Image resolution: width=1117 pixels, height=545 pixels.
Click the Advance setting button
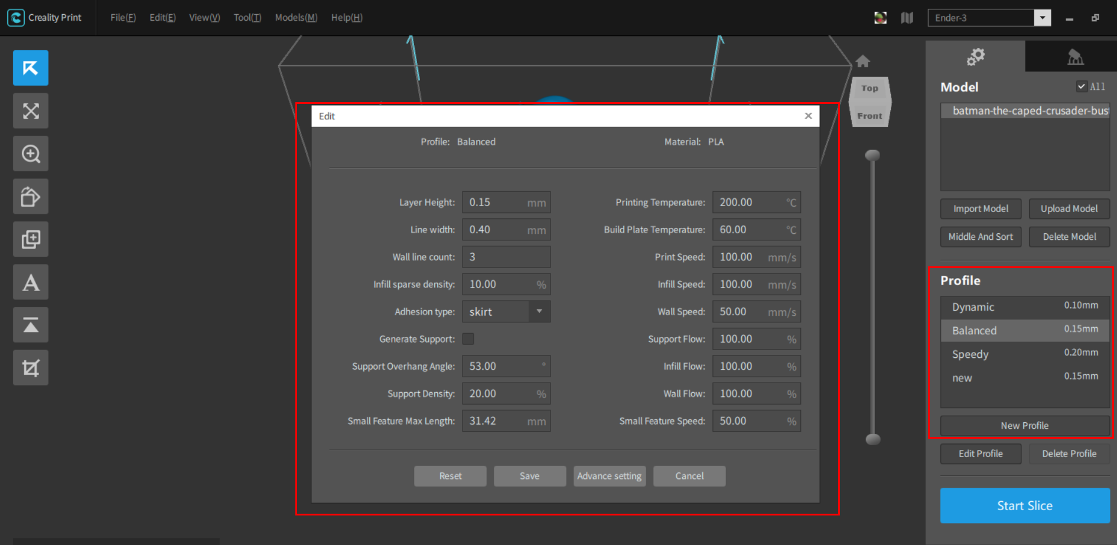(x=609, y=476)
